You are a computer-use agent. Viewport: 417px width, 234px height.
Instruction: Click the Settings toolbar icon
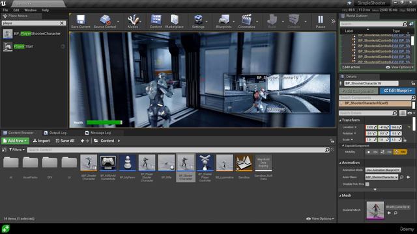(198, 21)
